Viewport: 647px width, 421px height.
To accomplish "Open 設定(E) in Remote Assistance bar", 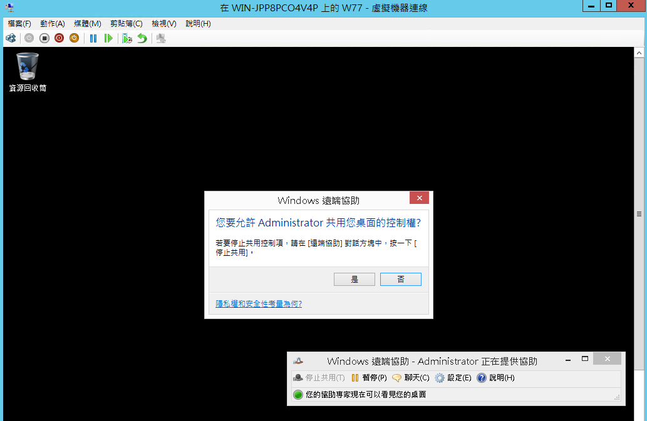I will click(453, 378).
